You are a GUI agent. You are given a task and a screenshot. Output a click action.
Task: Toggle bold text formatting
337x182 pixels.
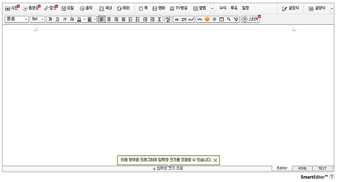50,19
